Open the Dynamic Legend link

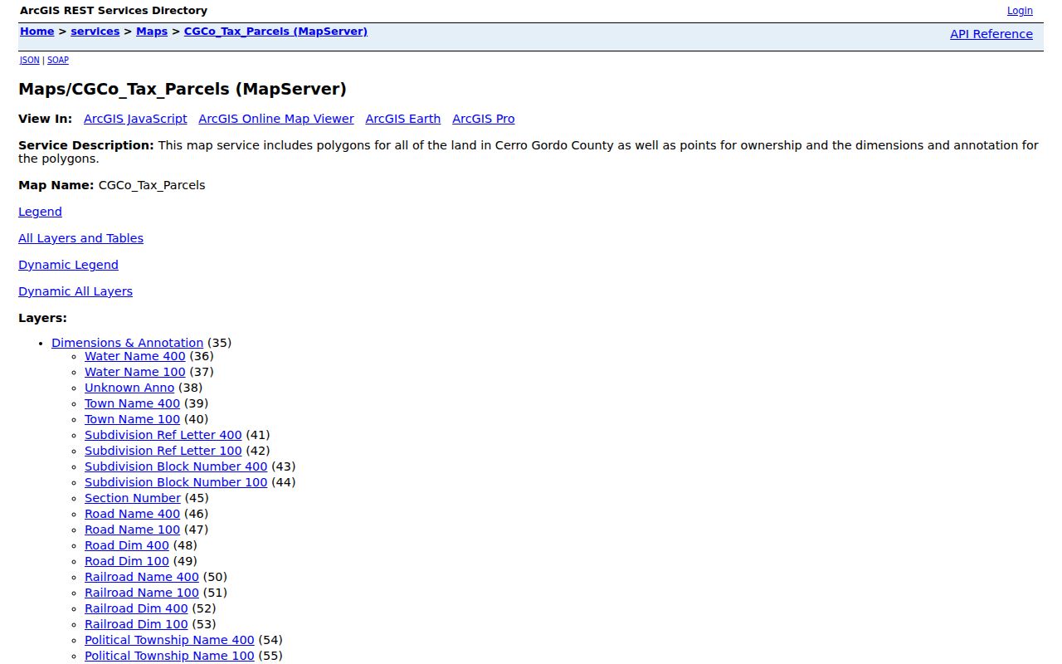(x=68, y=265)
